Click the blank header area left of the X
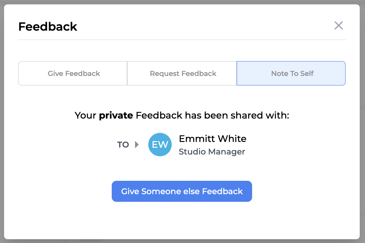The width and height of the screenshot is (365, 243). point(205,26)
